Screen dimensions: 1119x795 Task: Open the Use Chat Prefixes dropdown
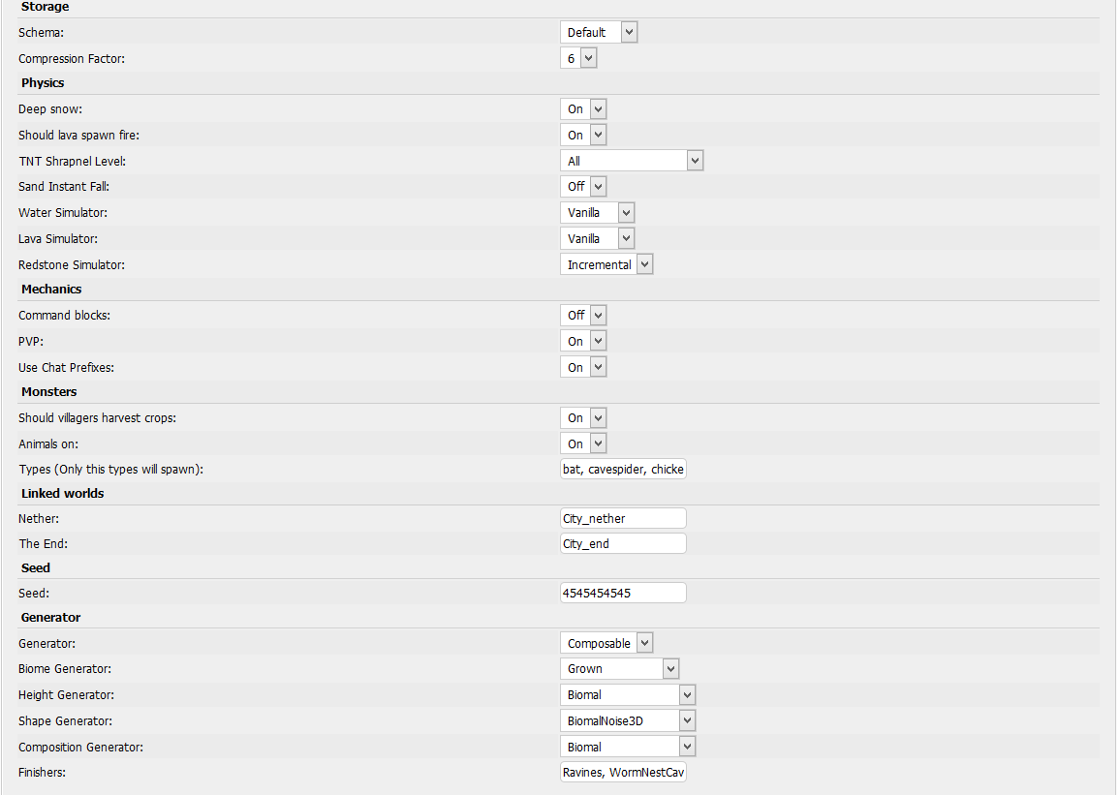click(x=583, y=367)
